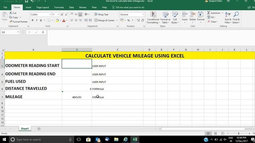This screenshot has width=255, height=143.
Task: Select the Sheet1 tab
Action: click(25, 129)
